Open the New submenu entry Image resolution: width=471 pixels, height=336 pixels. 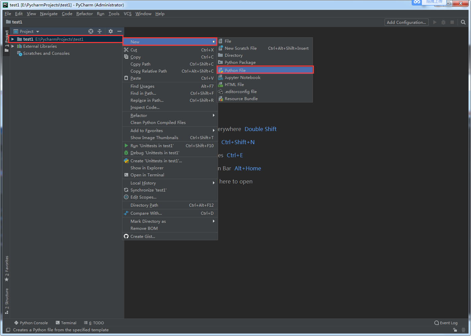(x=170, y=42)
